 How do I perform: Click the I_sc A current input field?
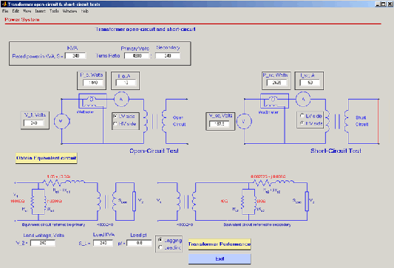pos(310,83)
